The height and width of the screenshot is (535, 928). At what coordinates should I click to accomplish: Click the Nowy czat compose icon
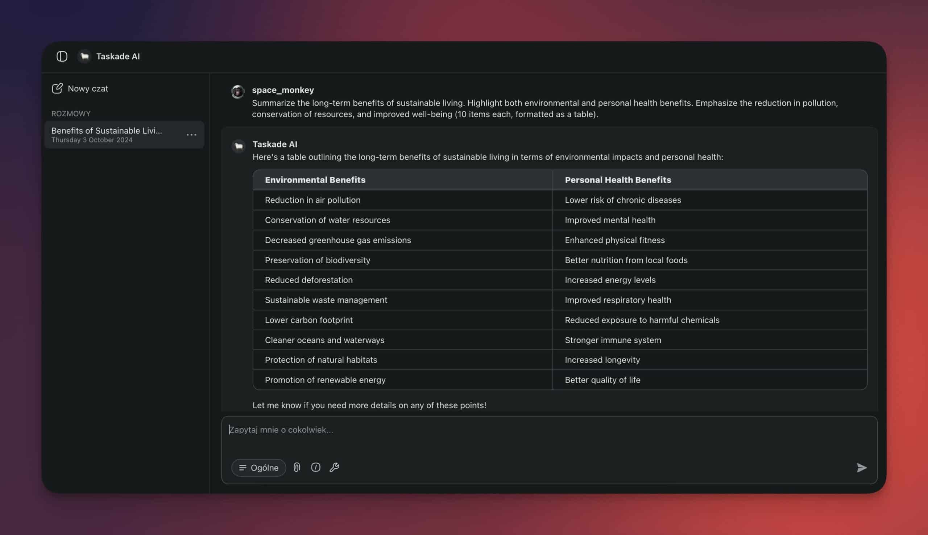pyautogui.click(x=57, y=88)
